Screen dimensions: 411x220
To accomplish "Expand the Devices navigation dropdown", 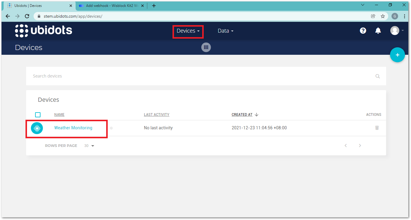I will tap(188, 31).
